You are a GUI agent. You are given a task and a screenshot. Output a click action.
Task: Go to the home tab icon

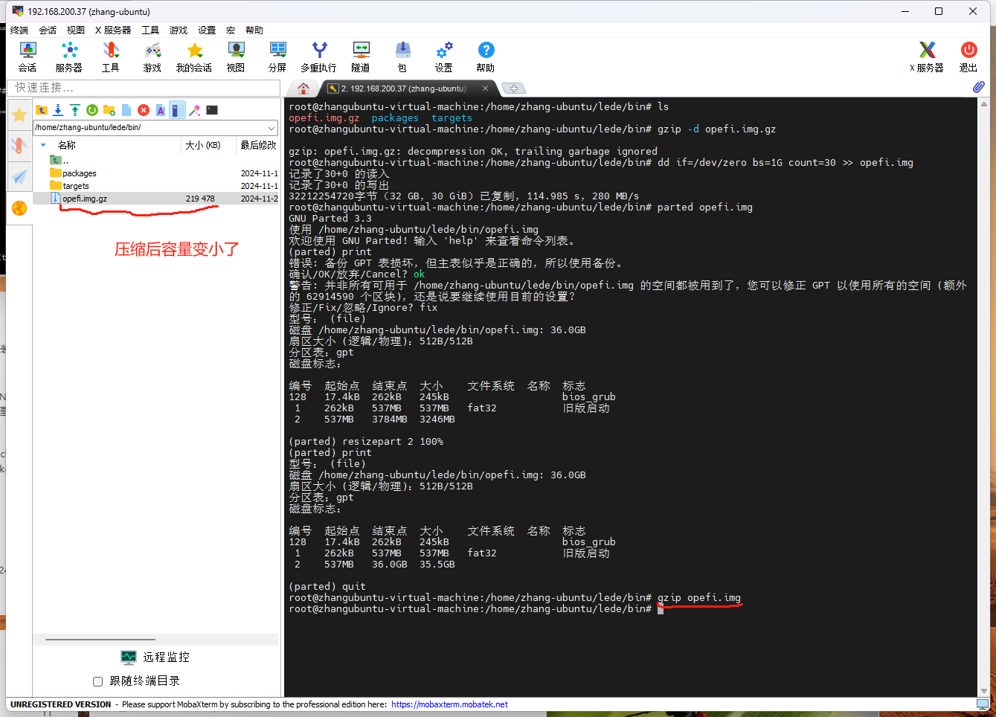pyautogui.click(x=303, y=89)
